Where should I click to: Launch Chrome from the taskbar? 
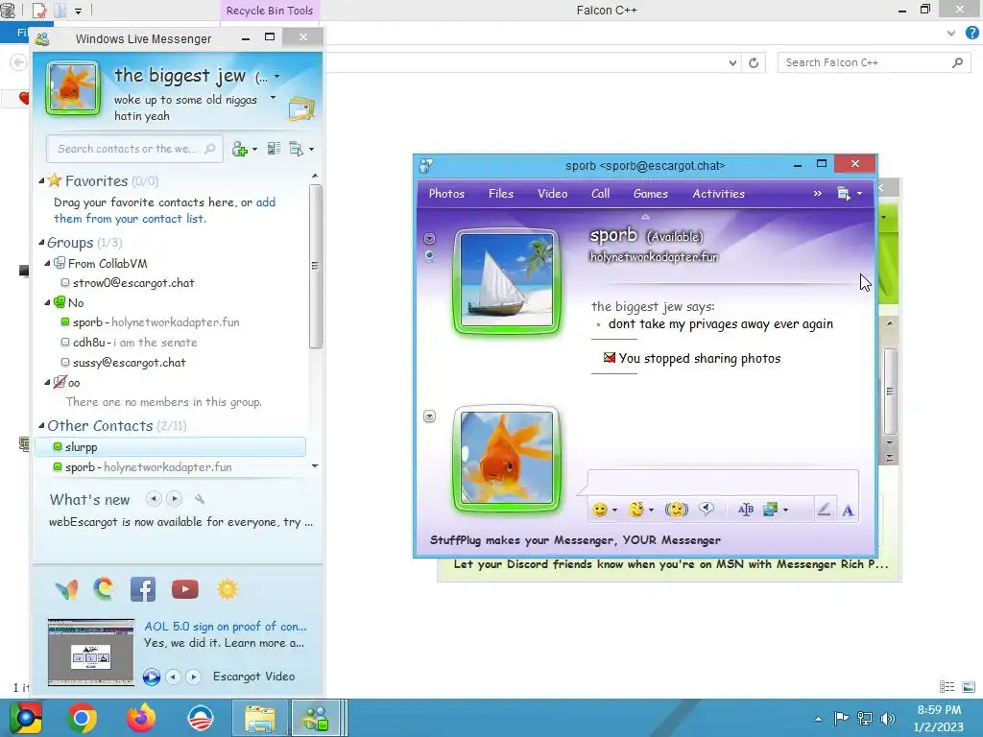[82, 718]
